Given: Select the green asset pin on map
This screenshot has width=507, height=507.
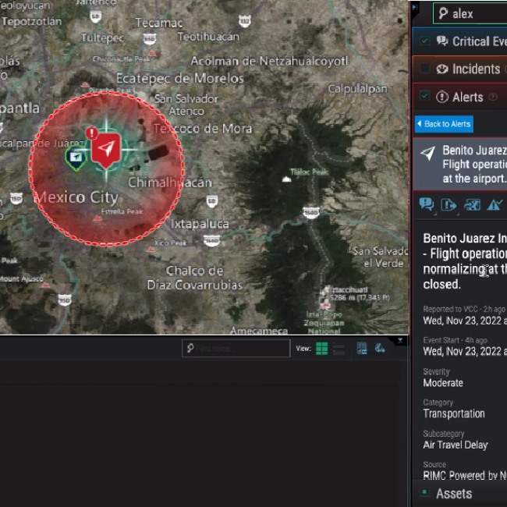Looking at the screenshot, I should click(x=76, y=157).
